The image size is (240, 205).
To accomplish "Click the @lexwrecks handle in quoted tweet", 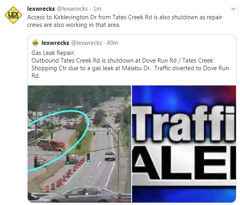I will tap(87, 43).
